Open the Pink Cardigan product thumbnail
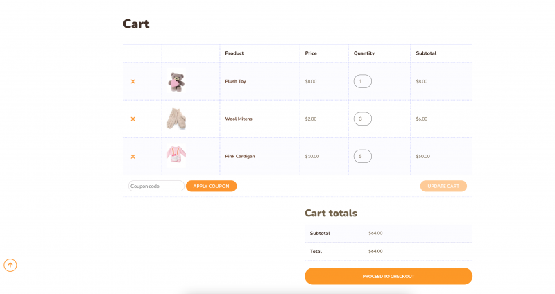 [176, 155]
